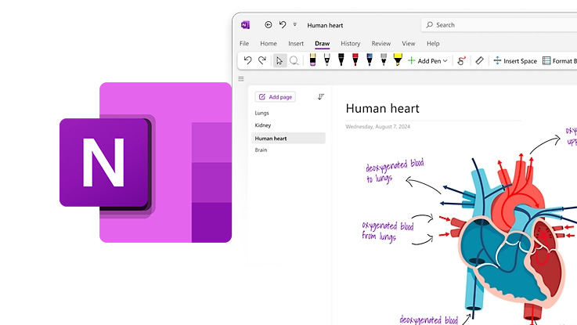Open the Review tab
This screenshot has width=577, height=325.
point(380,43)
